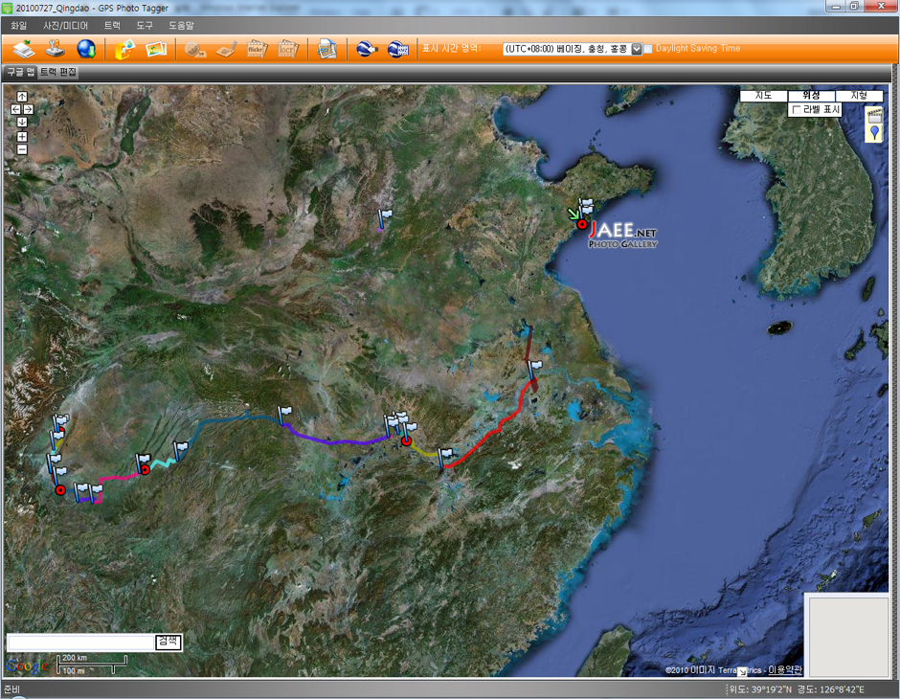Screen dimensions: 900x699
Task: Switch map to 위성 satellite view
Action: 811,96
